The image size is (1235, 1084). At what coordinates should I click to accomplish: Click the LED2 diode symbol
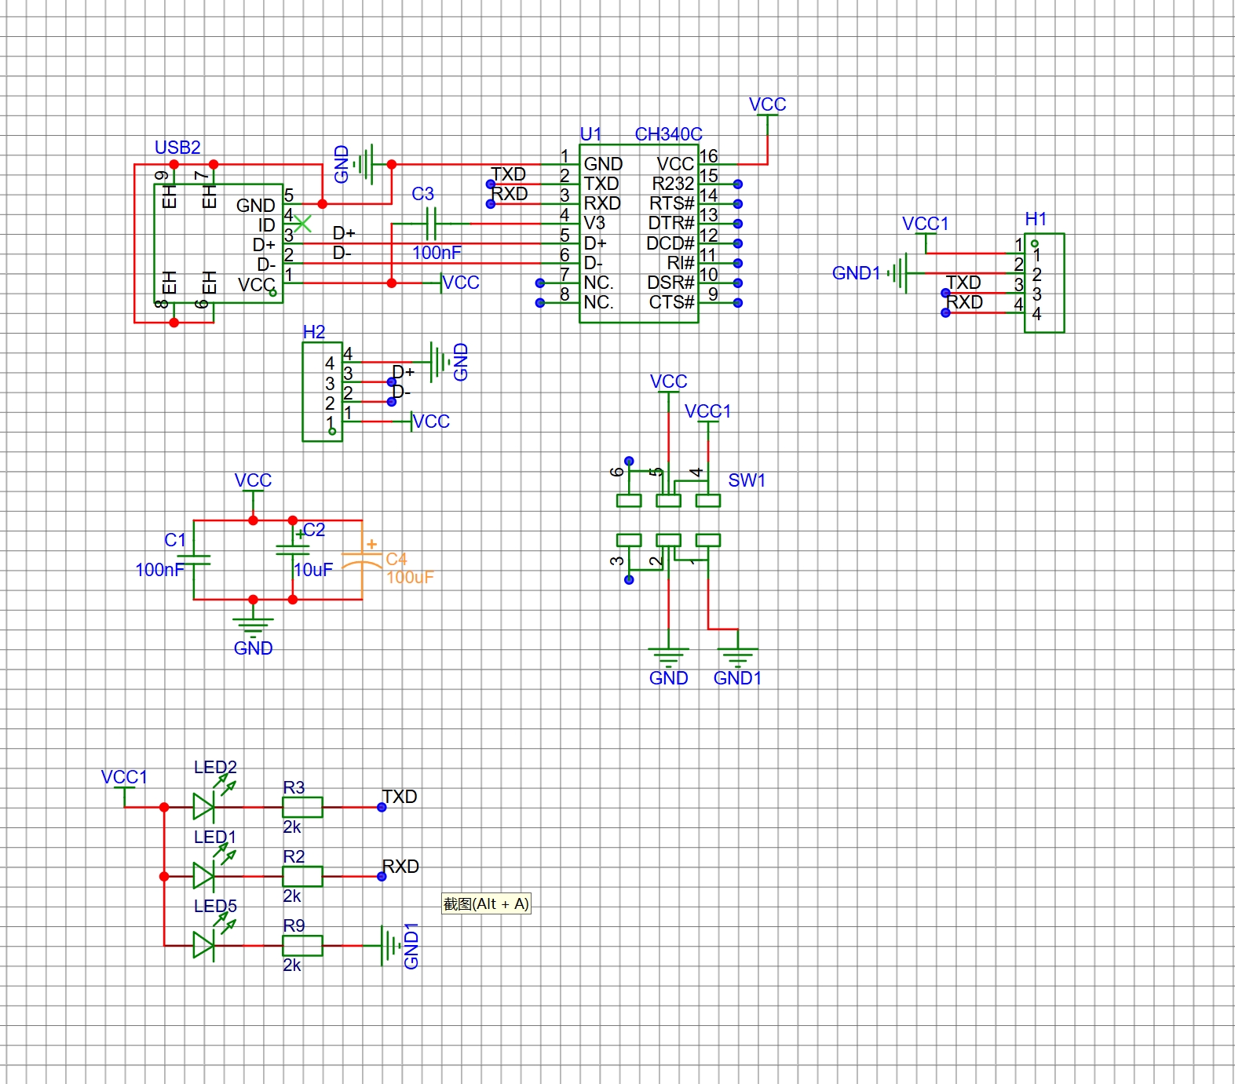(x=204, y=807)
